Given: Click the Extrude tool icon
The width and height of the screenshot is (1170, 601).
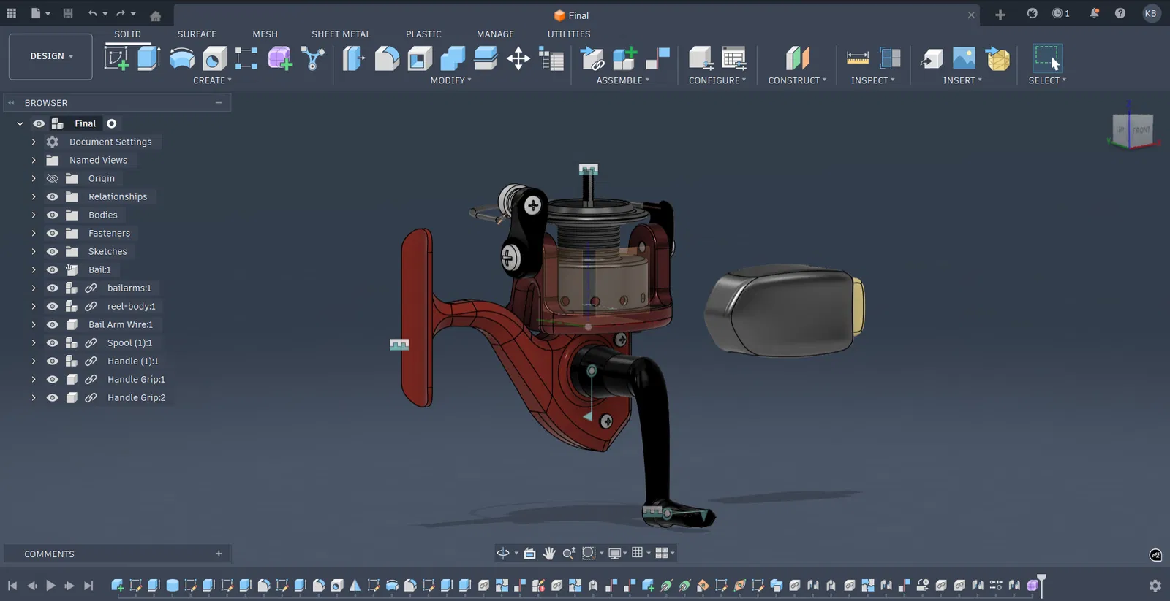Looking at the screenshot, I should tap(149, 58).
